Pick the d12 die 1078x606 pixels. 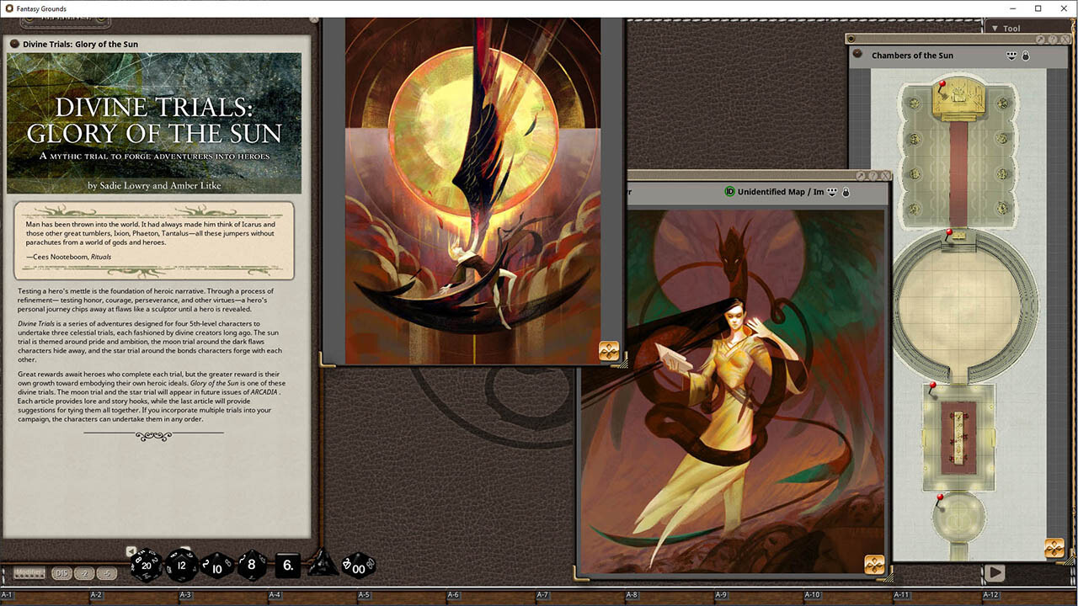pos(182,566)
